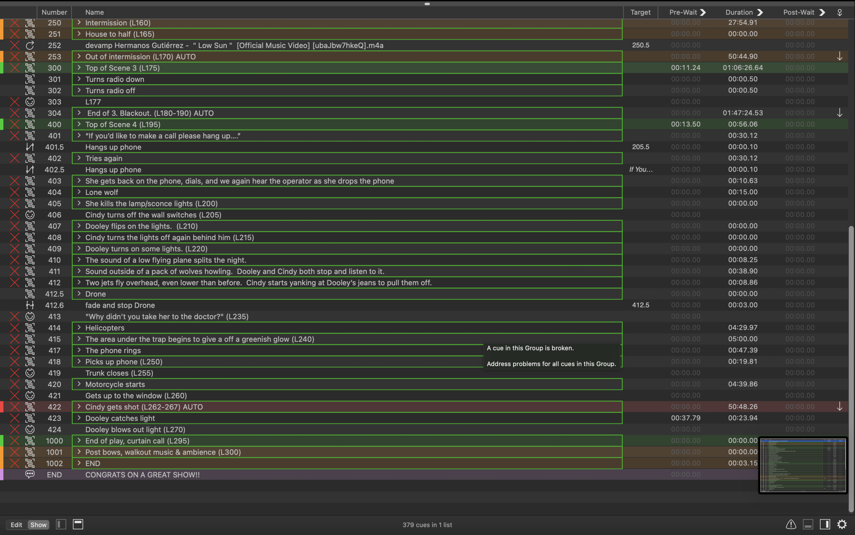Viewport: 855px width, 535px height.
Task: Switch to Edit mode
Action: click(16, 525)
